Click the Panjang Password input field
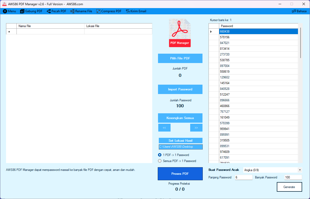Screen dimensions: 310x199 point(244,177)
